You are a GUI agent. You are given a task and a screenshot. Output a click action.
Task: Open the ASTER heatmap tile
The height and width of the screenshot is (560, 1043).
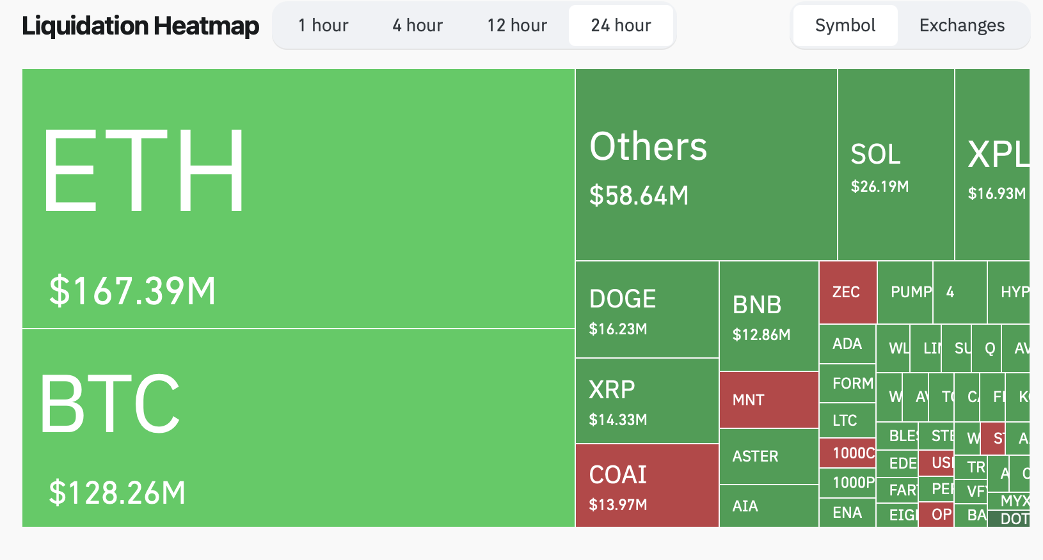pyautogui.click(x=769, y=456)
